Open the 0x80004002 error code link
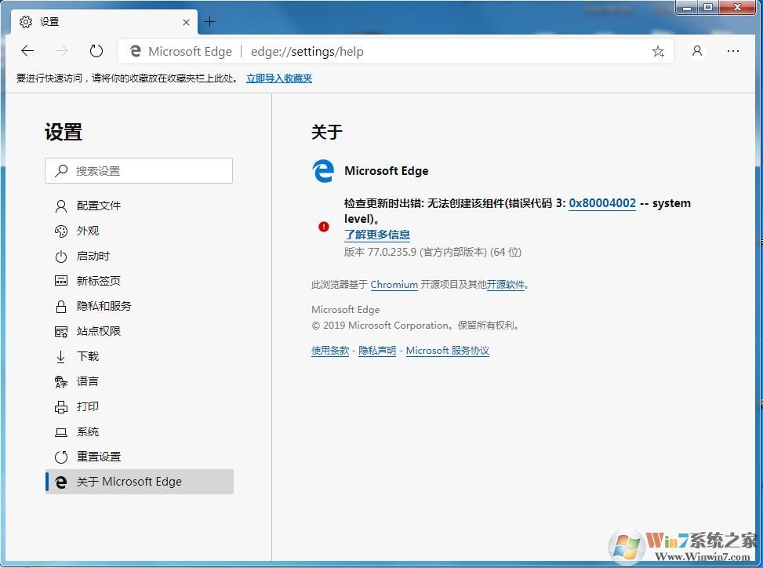 pyautogui.click(x=602, y=203)
